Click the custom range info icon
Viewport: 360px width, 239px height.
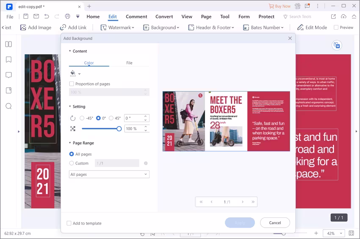tap(146, 164)
